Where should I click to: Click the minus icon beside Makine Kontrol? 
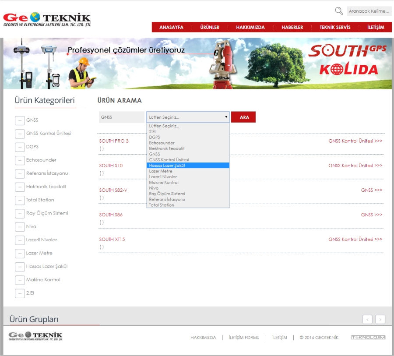pyautogui.click(x=20, y=280)
